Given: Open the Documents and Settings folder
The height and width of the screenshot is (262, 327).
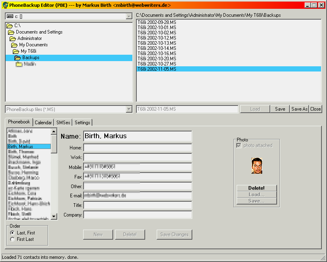Looking at the screenshot, I should point(39,32).
